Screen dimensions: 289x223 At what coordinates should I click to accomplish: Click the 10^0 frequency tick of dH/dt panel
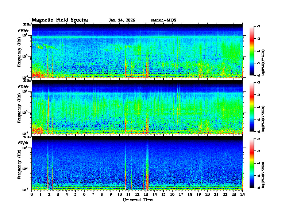25,56
